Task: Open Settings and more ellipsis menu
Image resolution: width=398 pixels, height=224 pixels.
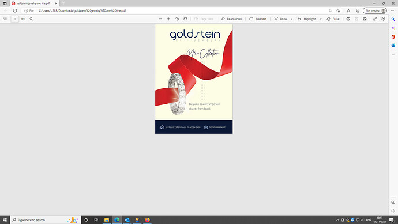Action: click(x=392, y=10)
